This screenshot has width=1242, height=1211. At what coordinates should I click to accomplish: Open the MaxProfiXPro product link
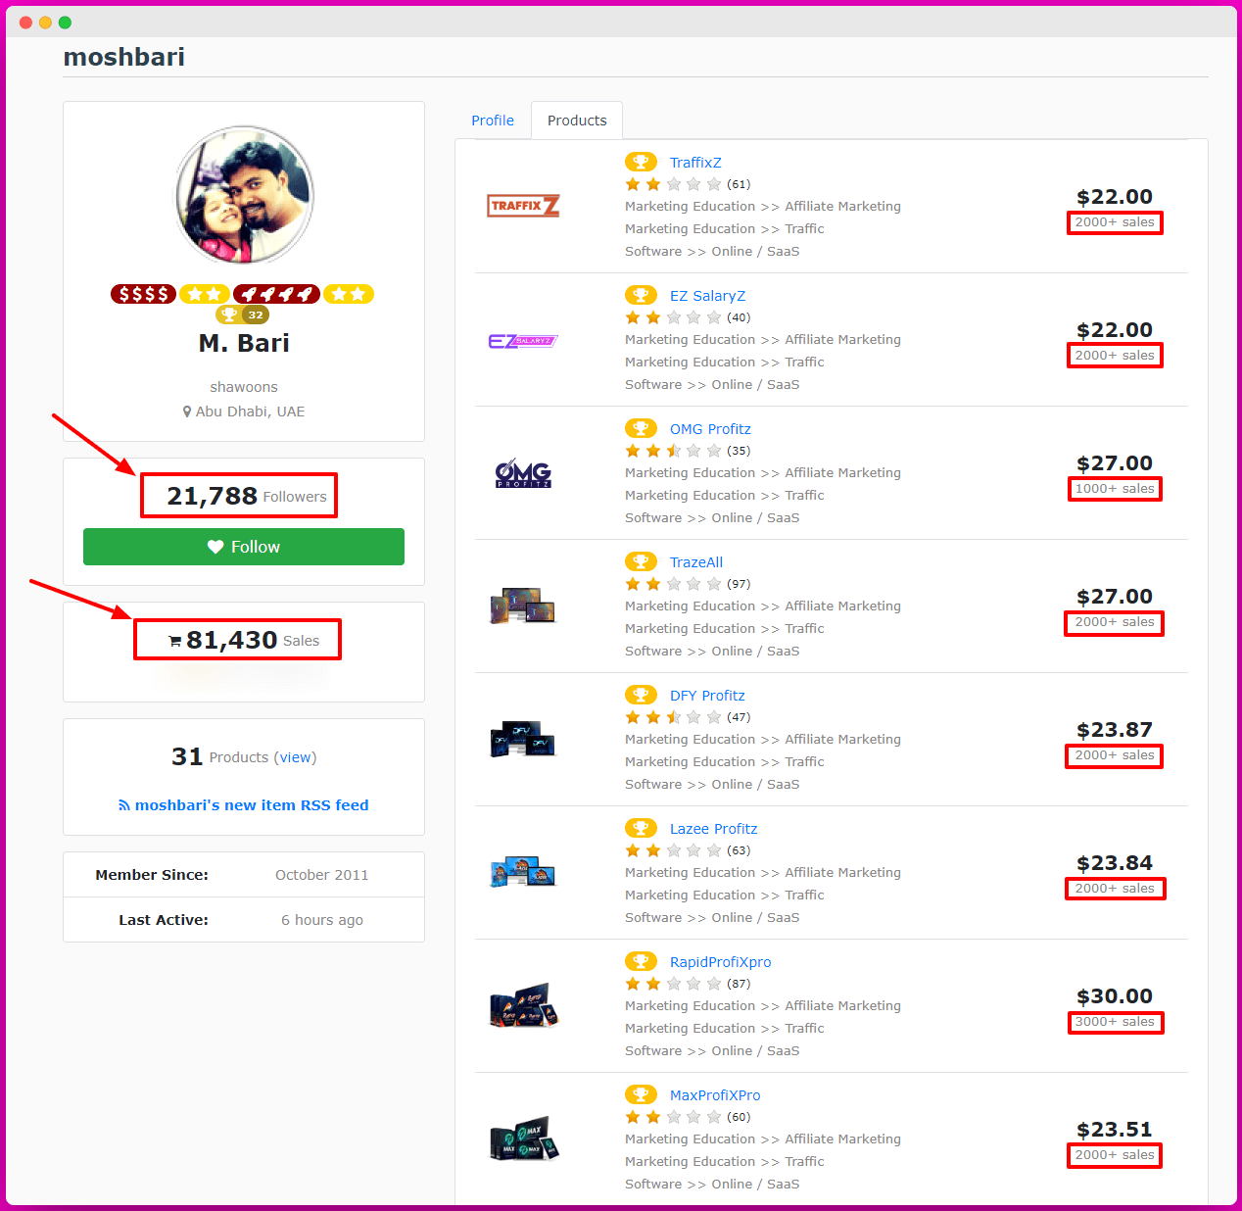(715, 1095)
